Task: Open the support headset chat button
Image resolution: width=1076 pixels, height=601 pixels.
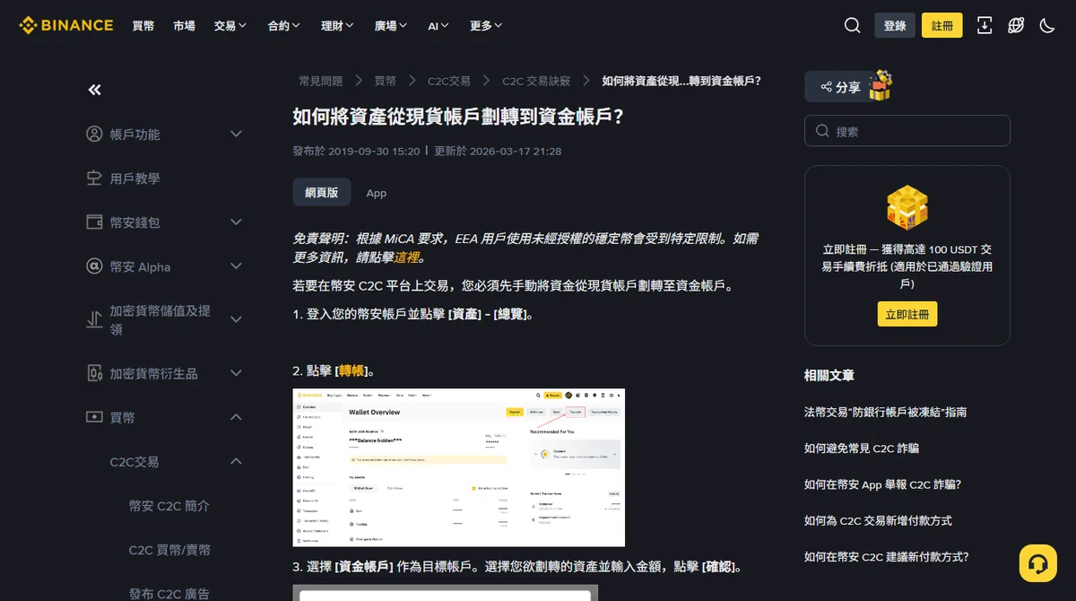Action: [1037, 563]
